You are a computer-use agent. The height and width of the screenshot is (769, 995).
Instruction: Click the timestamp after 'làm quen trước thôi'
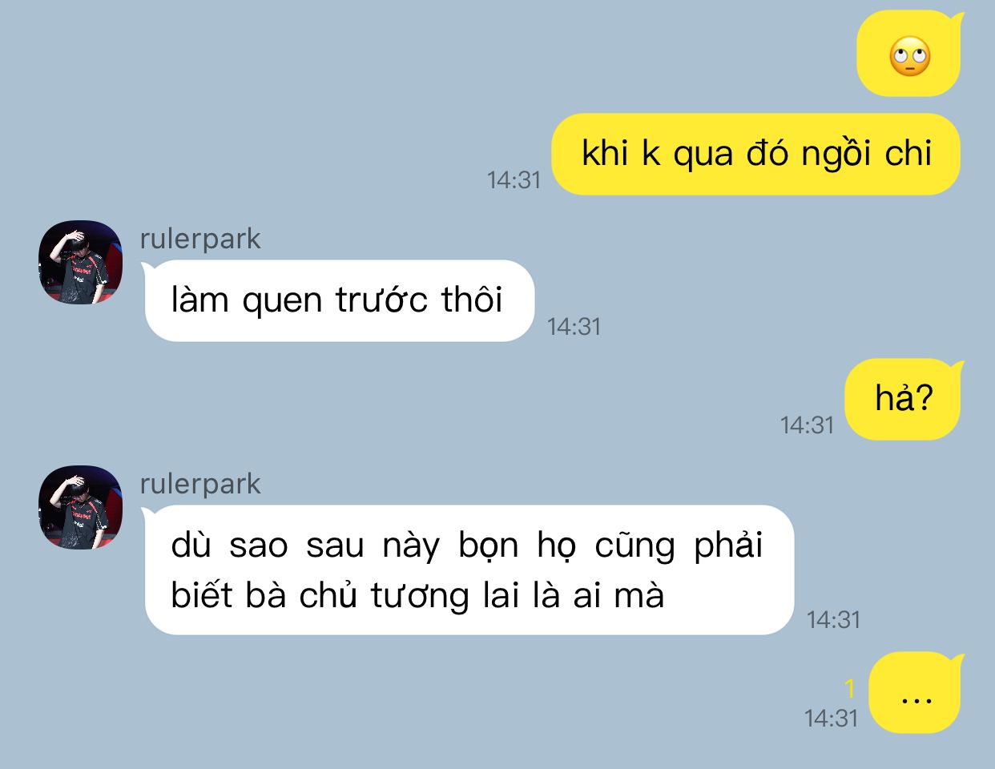click(x=574, y=326)
